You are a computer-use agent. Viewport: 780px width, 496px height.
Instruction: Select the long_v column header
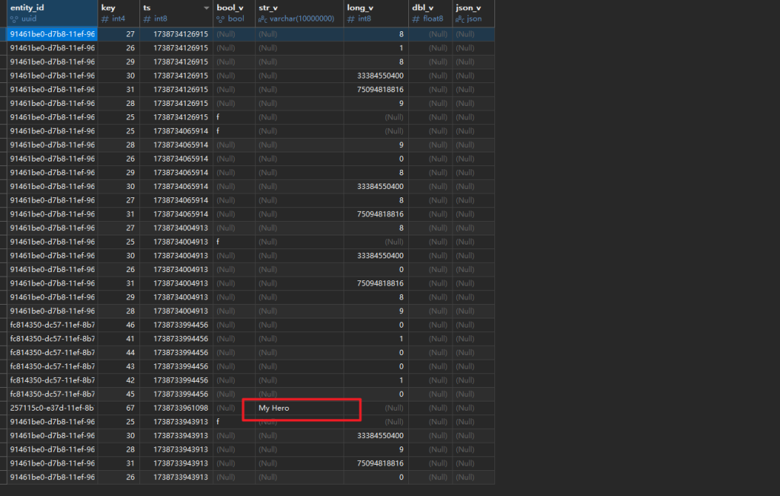(x=376, y=14)
